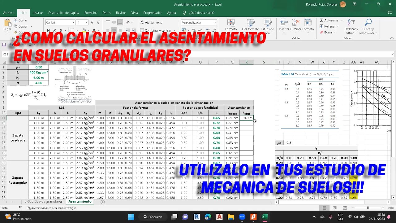Switch to the Datos tab
Viewport: 396px width, 223px height.
(106, 13)
